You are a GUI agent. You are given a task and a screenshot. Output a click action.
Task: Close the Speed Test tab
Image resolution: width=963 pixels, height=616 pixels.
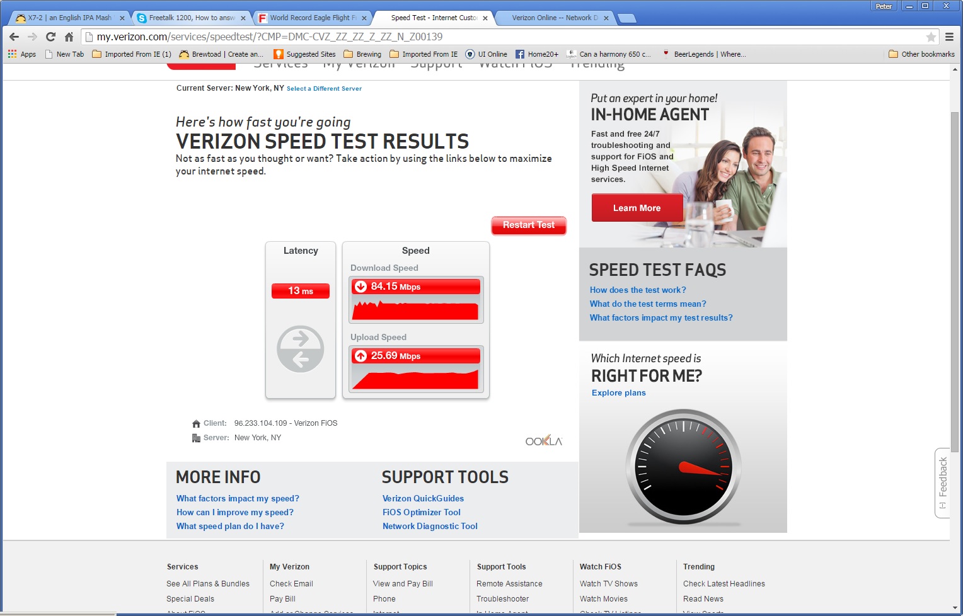pyautogui.click(x=485, y=18)
